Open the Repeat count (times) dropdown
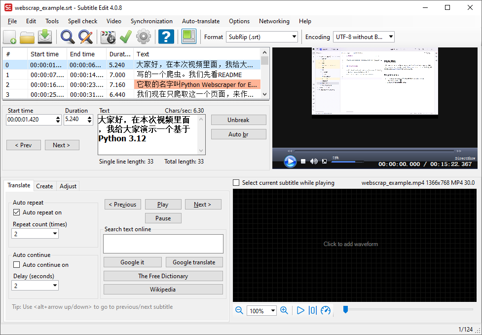This screenshot has width=482, height=335. [x=35, y=234]
